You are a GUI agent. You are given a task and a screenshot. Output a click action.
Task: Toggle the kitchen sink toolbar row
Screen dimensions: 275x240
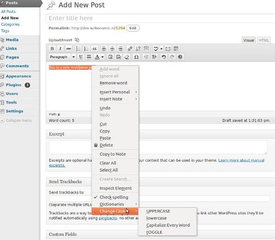pyautogui.click(x=176, y=49)
